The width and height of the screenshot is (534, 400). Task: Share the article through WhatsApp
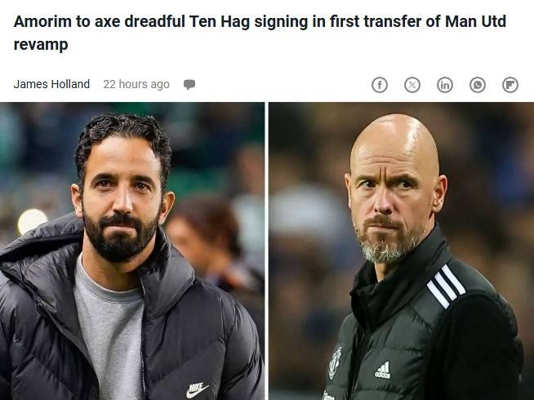coord(478,85)
